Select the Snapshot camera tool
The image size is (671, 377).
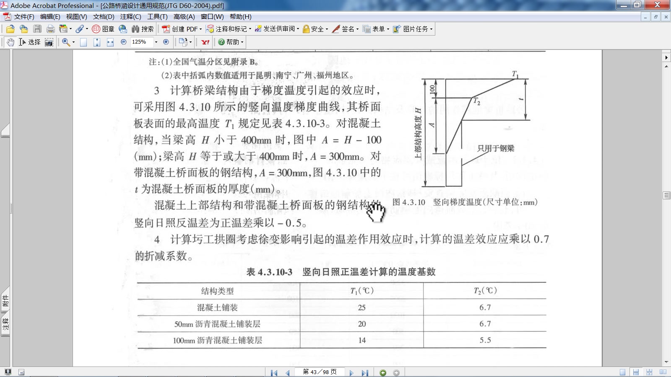[49, 42]
